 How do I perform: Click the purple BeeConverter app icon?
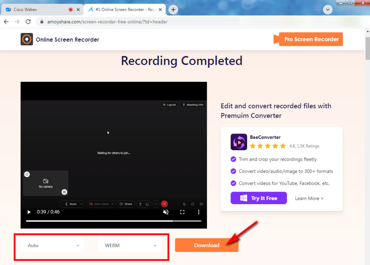[238, 142]
